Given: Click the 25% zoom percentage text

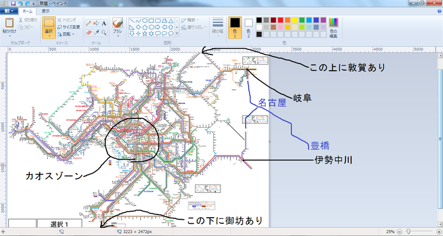Looking at the screenshot, I should (x=391, y=232).
